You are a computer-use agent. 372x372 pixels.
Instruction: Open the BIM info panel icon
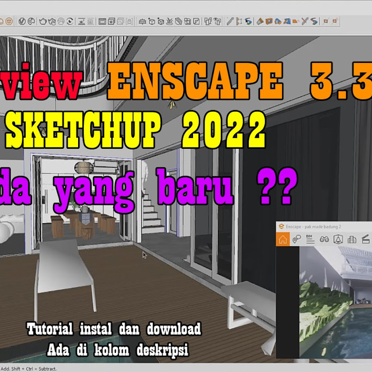click(x=310, y=239)
